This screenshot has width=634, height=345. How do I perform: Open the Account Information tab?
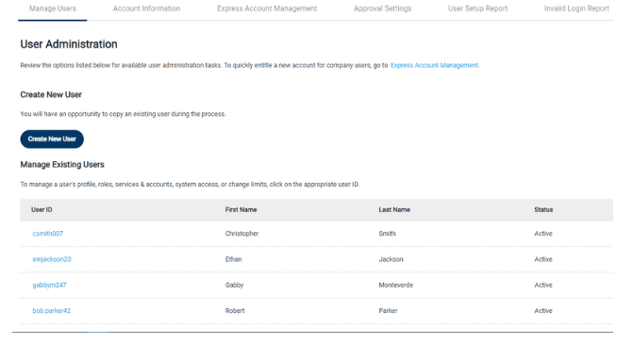point(146,8)
